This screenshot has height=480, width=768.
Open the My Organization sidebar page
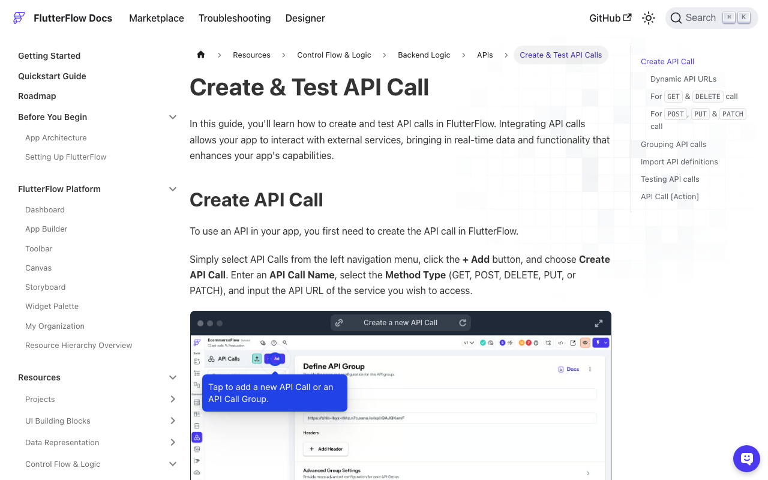pos(55,326)
